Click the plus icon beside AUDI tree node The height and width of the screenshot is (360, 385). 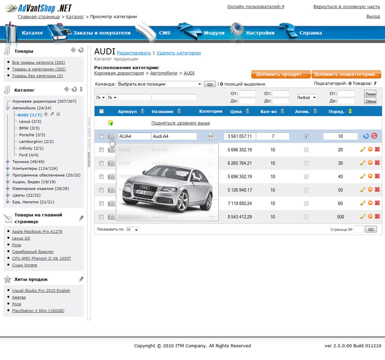click(x=46, y=114)
